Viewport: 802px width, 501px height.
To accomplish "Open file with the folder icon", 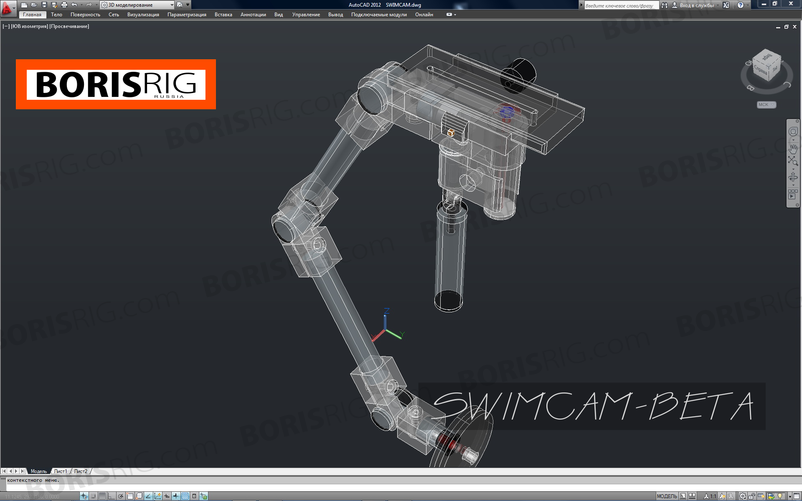I will coord(34,5).
